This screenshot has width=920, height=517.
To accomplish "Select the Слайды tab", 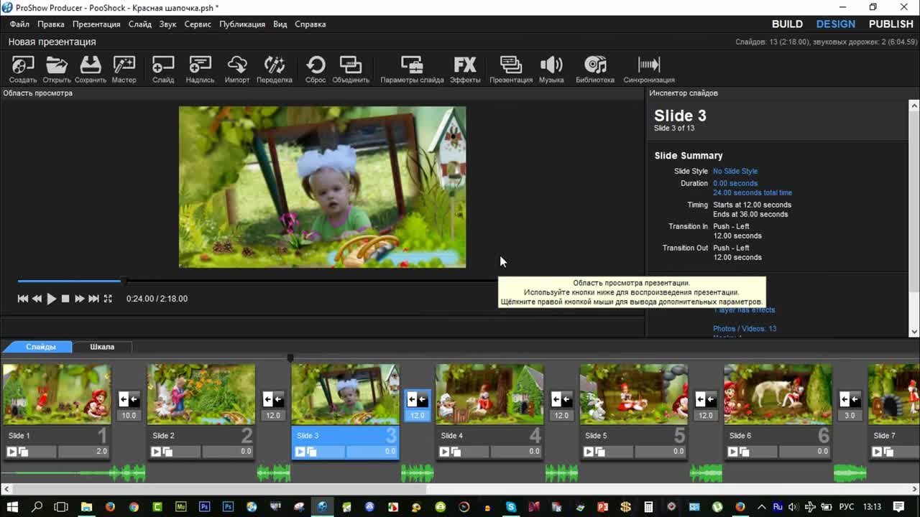I will 41,347.
